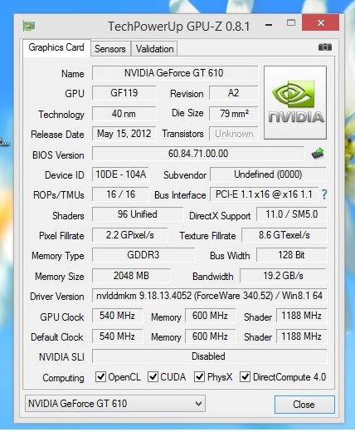The image size is (355, 432).
Task: Select the Graphics Card tab
Action: (x=56, y=47)
